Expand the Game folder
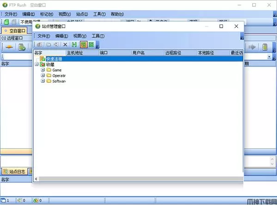The image size is (277, 205). pyautogui.click(x=42, y=70)
